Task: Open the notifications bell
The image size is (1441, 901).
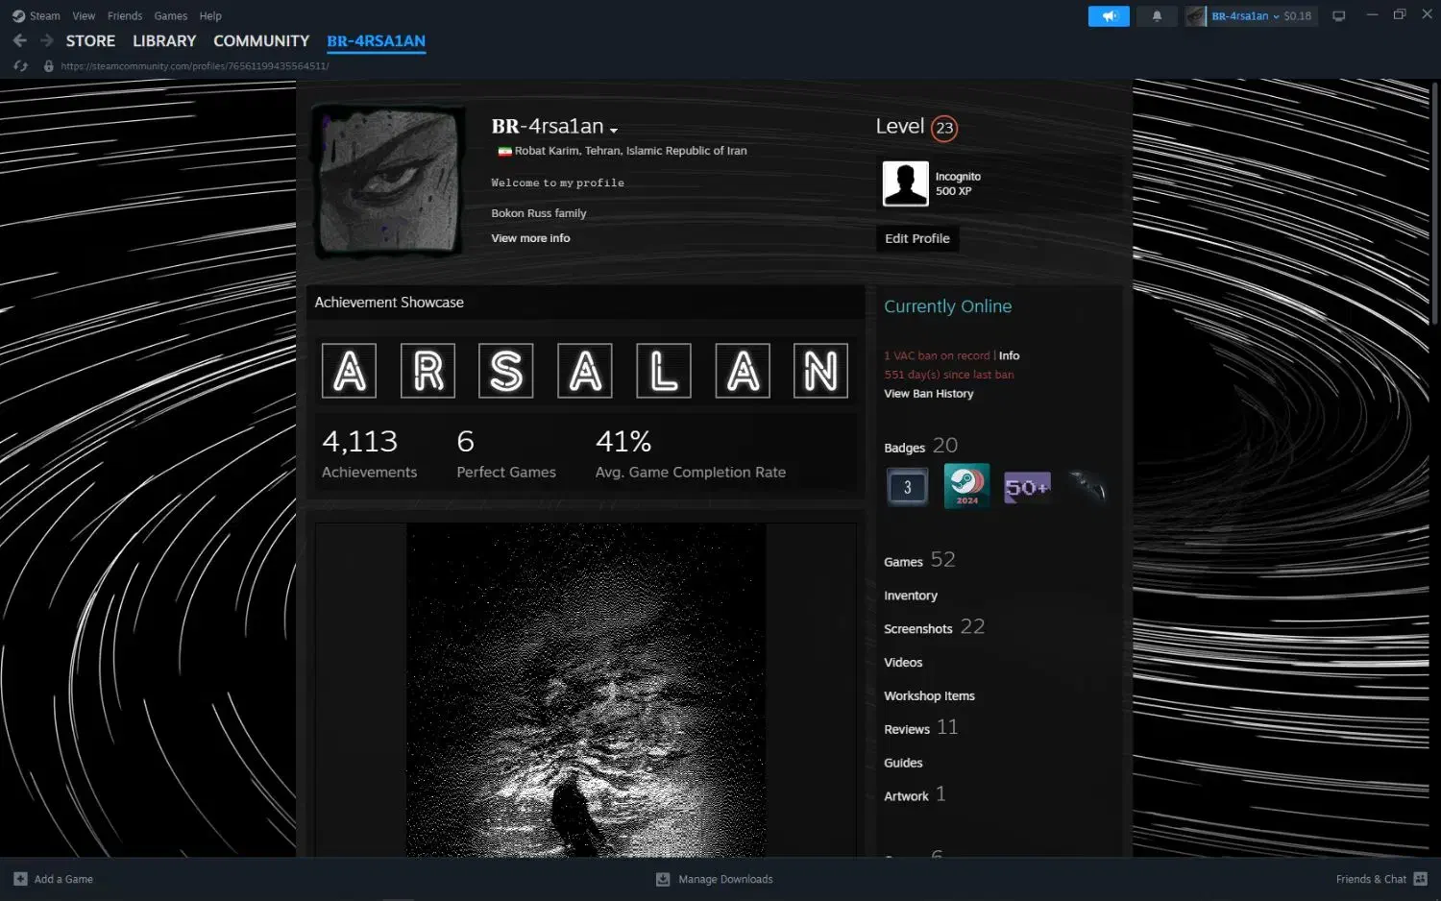Action: click(1157, 16)
